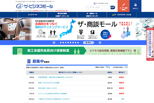Screen dimensions: 154x103
Task: Click 大阪府 in the first row
Action: [110, 77]
